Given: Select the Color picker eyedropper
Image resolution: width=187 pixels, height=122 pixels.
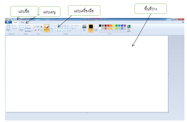Looking at the screenshot, I should point(38,30).
